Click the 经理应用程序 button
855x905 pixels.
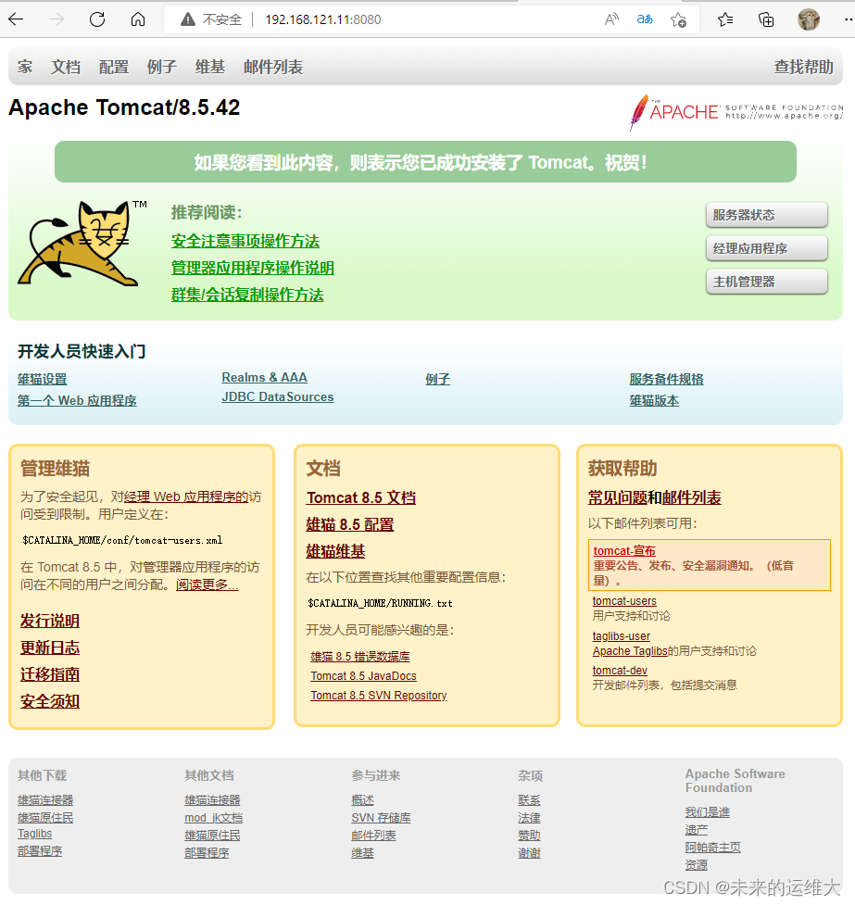point(767,248)
